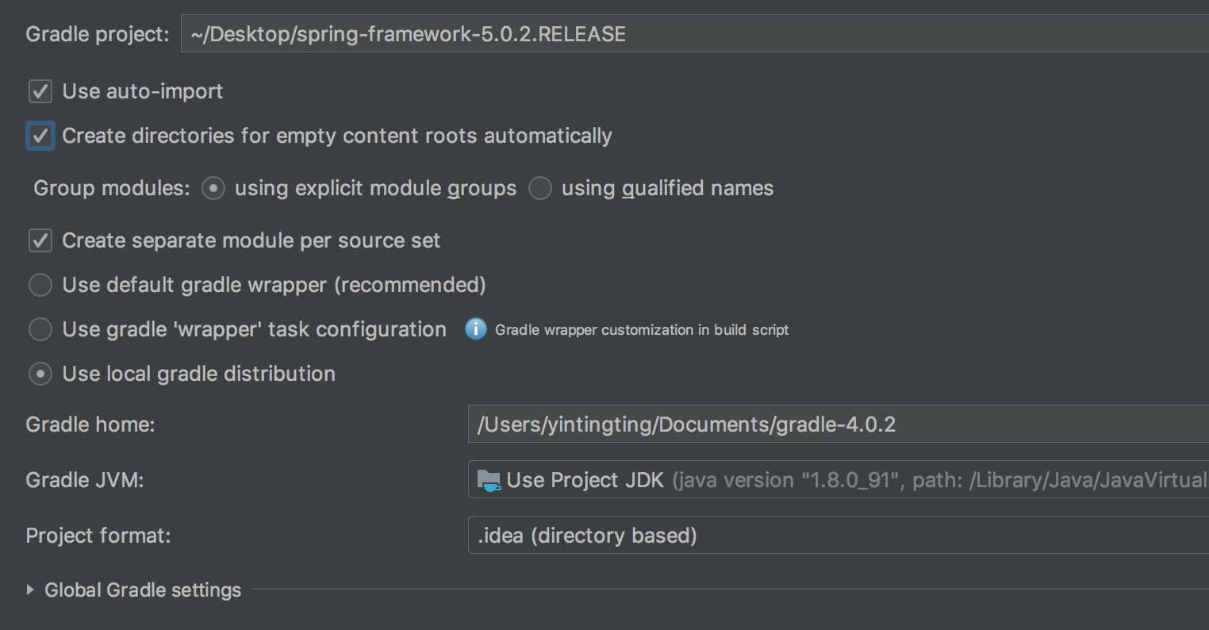Select Use local gradle distribution radio
1209x630 pixels.
40,374
